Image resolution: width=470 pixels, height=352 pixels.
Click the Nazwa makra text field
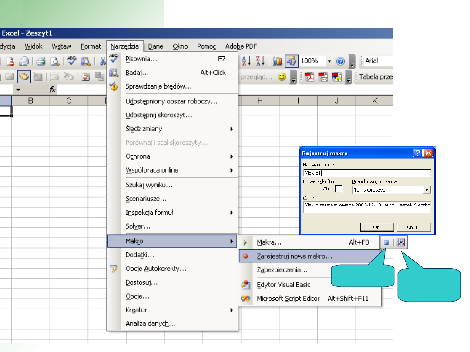367,173
